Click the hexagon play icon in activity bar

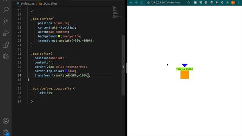click(6, 56)
